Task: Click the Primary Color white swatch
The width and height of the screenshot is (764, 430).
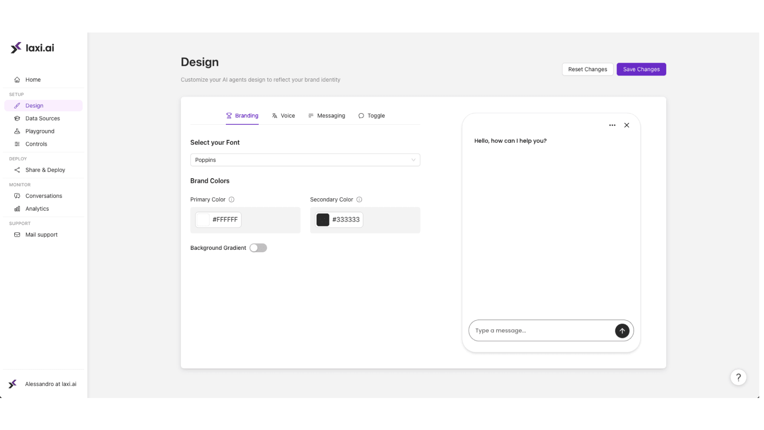Action: click(x=202, y=219)
